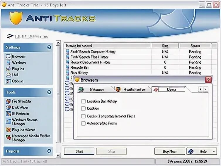Sort by the Status column header

195,46
